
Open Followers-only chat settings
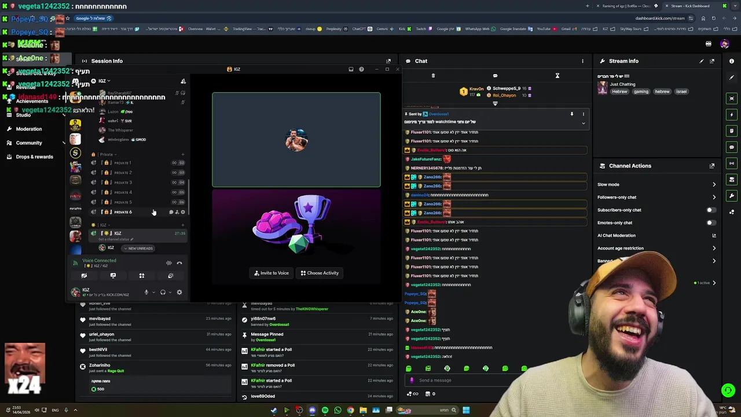[656, 197]
